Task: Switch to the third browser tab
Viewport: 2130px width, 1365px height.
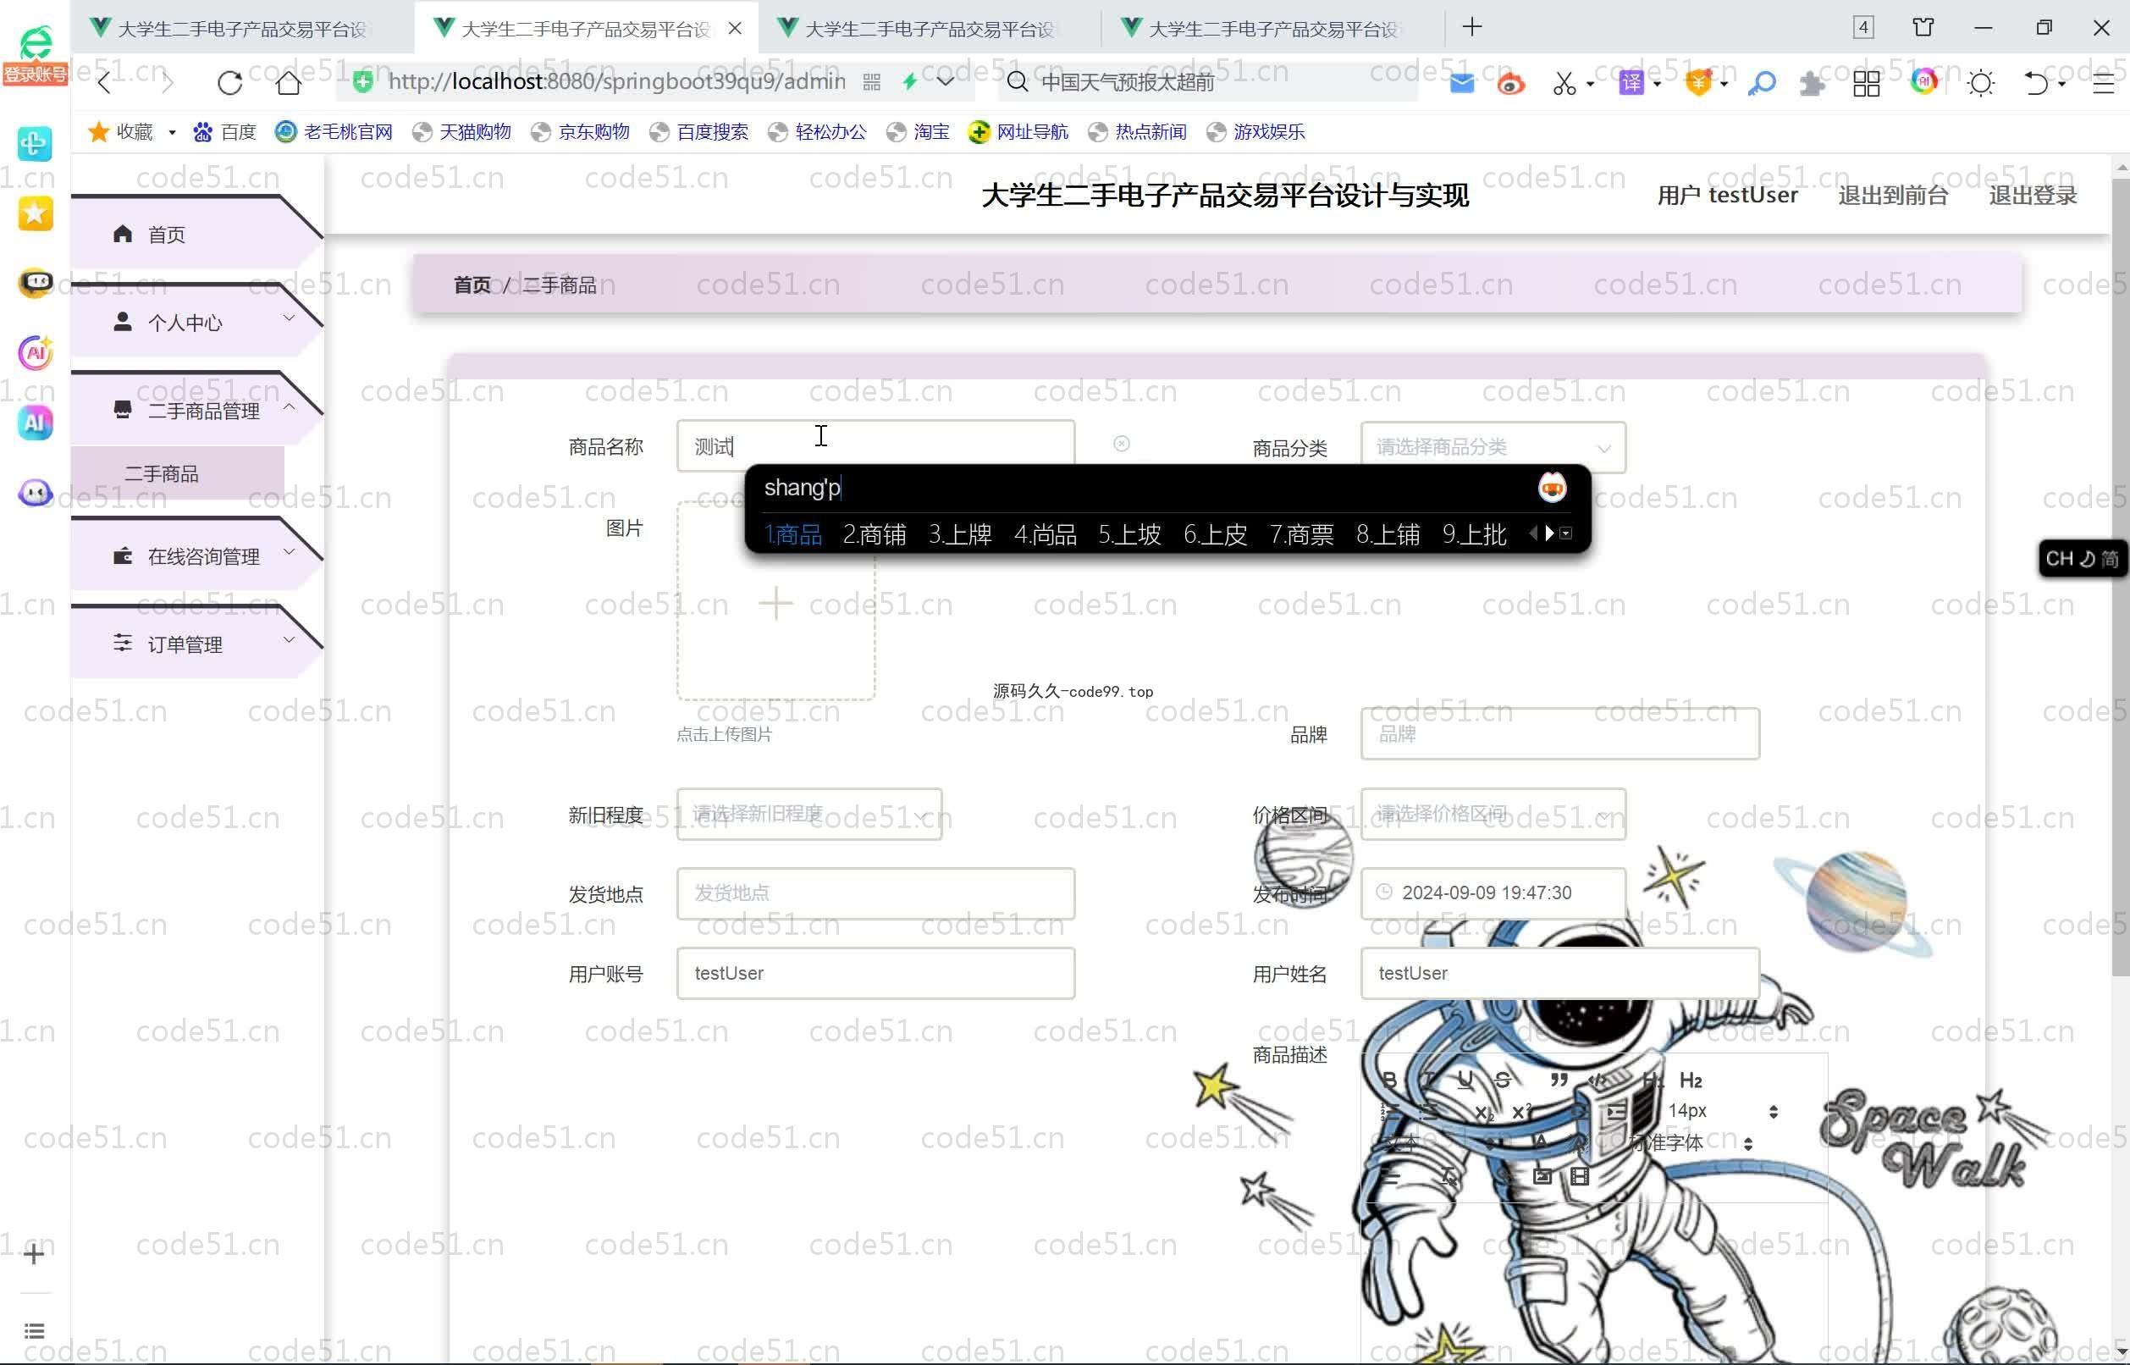Action: 929,28
